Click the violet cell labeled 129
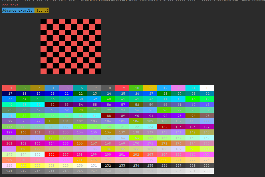 [9, 132]
